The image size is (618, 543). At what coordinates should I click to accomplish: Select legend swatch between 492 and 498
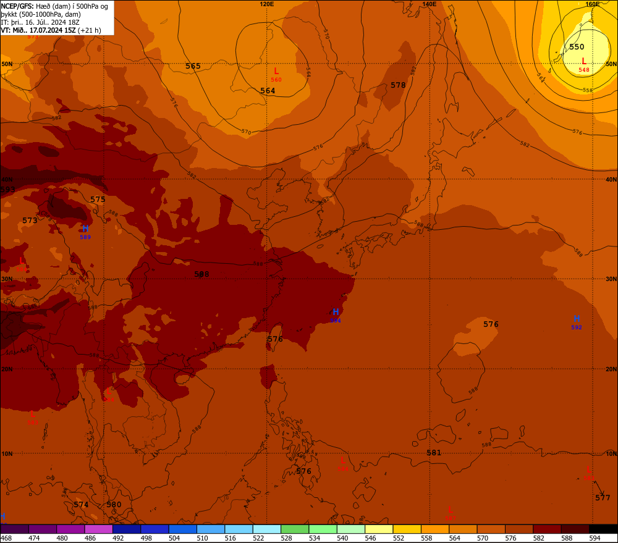(127, 529)
